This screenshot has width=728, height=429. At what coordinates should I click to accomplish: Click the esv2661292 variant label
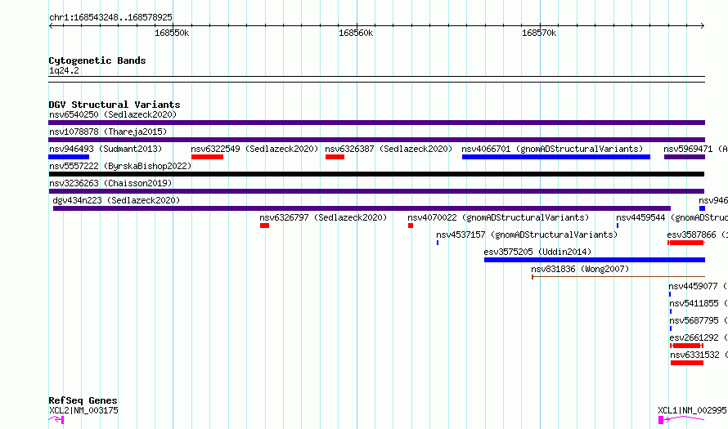(699, 337)
